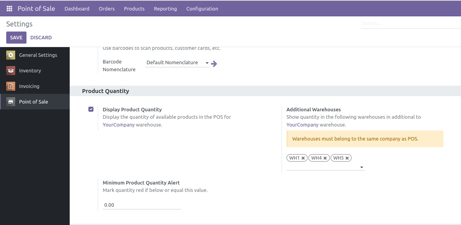Remove the WH4 warehouse tag

[x=325, y=158]
